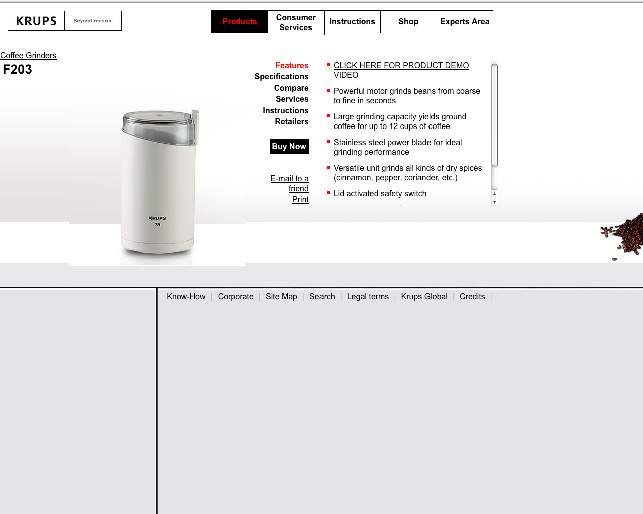Screen dimensions: 643x514
Task: Click the Buy Now button
Action: click(289, 146)
